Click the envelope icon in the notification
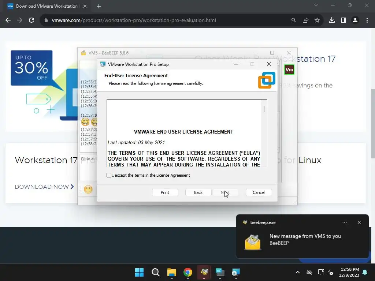 coord(253,242)
